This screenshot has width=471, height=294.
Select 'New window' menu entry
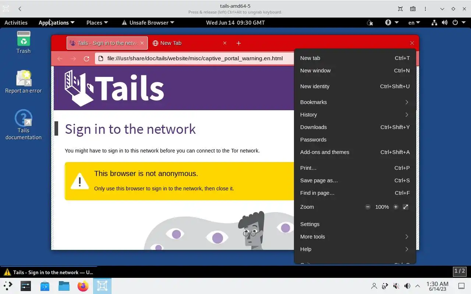pos(355,71)
